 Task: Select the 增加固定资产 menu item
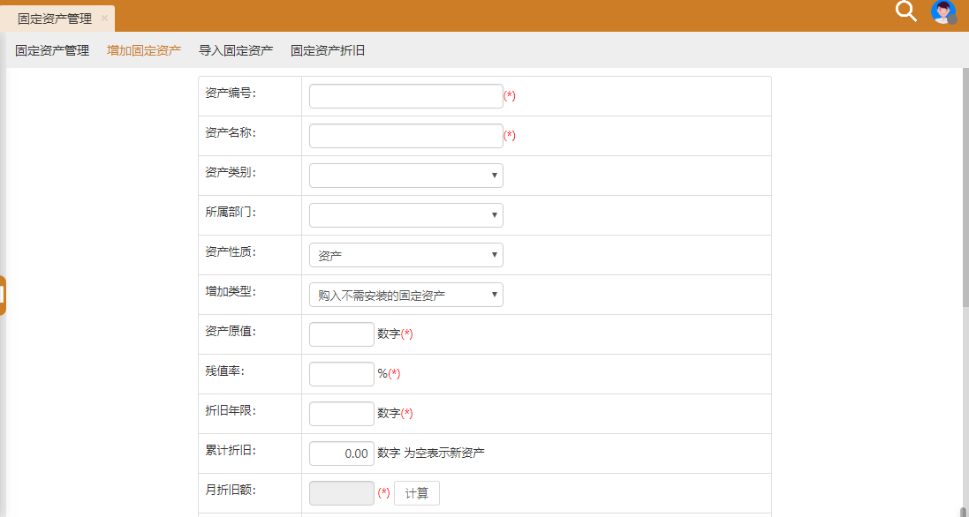[144, 50]
